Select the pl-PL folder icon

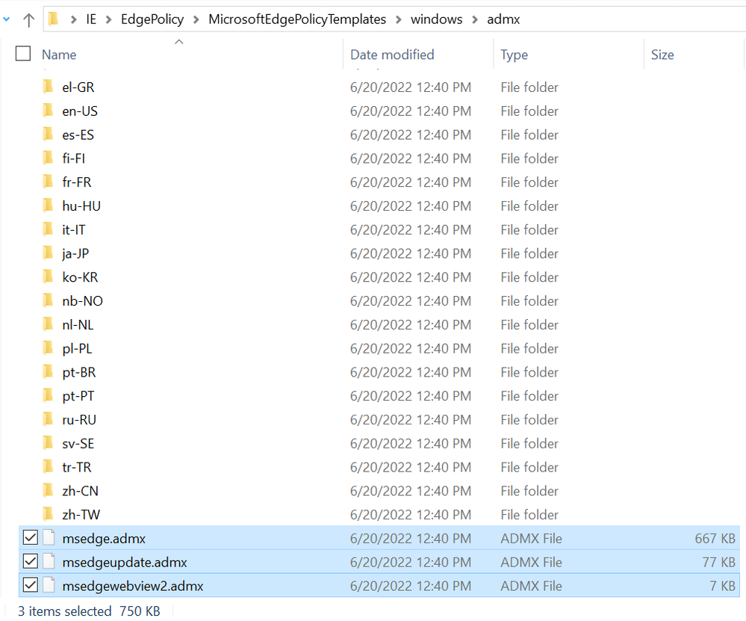coord(48,348)
